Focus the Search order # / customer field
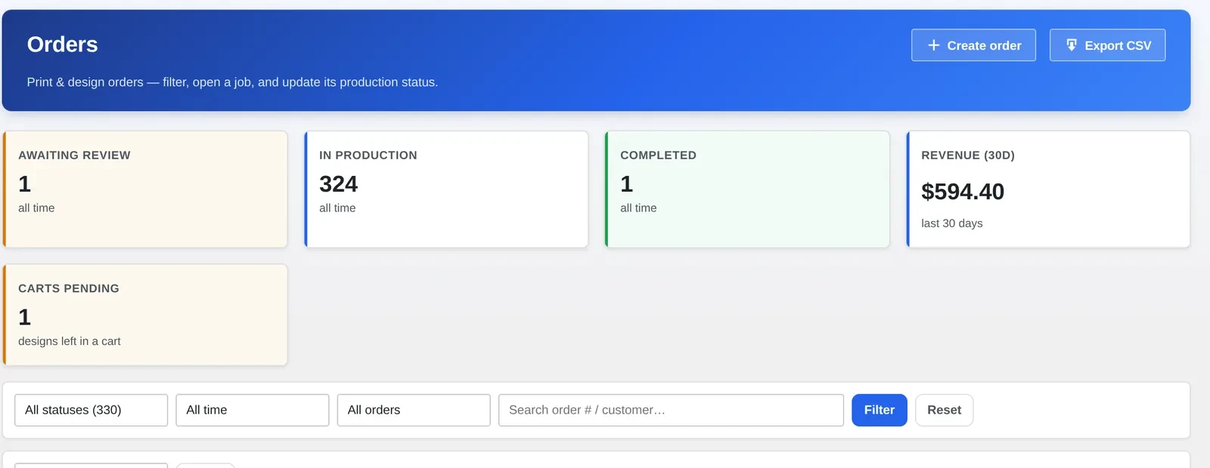Image resolution: width=1210 pixels, height=468 pixels. [x=671, y=410]
